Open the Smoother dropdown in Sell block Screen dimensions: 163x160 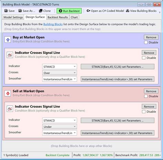[x=59, y=133]
